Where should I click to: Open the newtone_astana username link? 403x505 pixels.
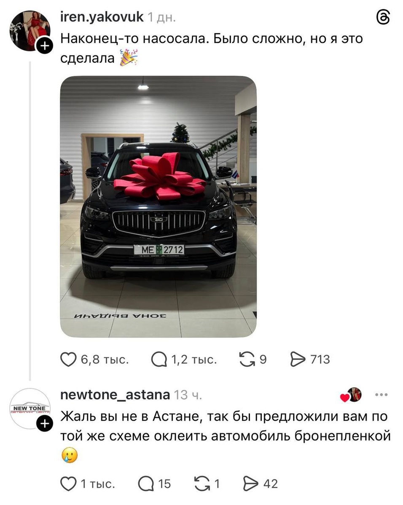coord(116,395)
